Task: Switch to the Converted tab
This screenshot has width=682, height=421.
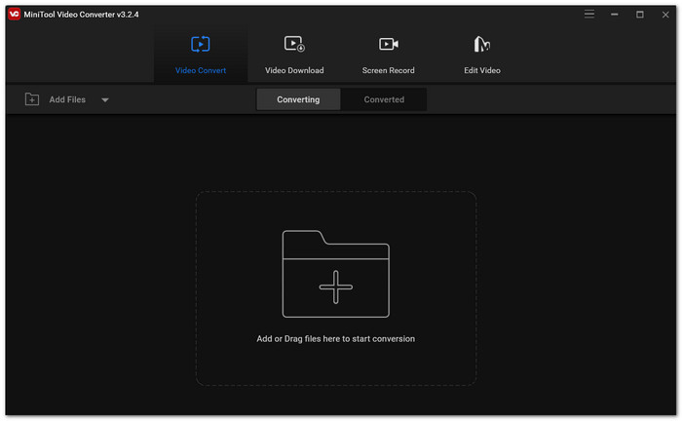Action: [x=384, y=99]
